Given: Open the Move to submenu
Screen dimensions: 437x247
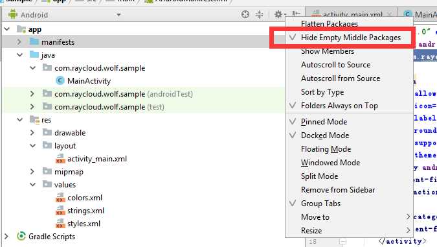Looking at the screenshot, I should pyautogui.click(x=349, y=217).
